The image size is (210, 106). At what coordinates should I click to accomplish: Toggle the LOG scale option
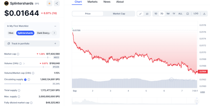tap(196, 14)
